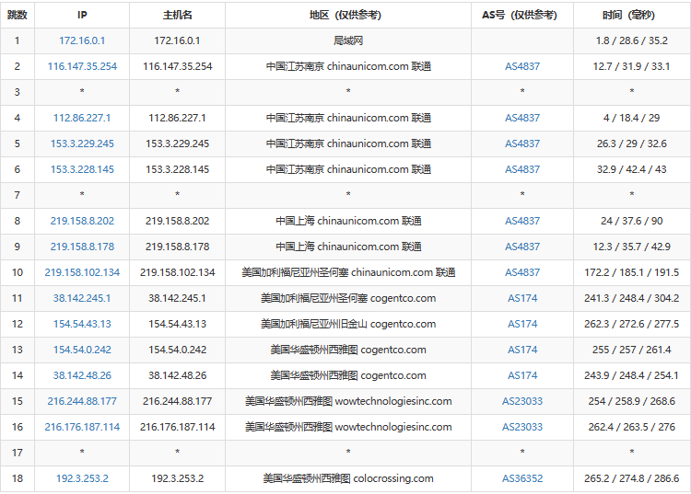Open the 116.147.35.254 link in IP column
The width and height of the screenshot is (691, 494).
click(82, 66)
